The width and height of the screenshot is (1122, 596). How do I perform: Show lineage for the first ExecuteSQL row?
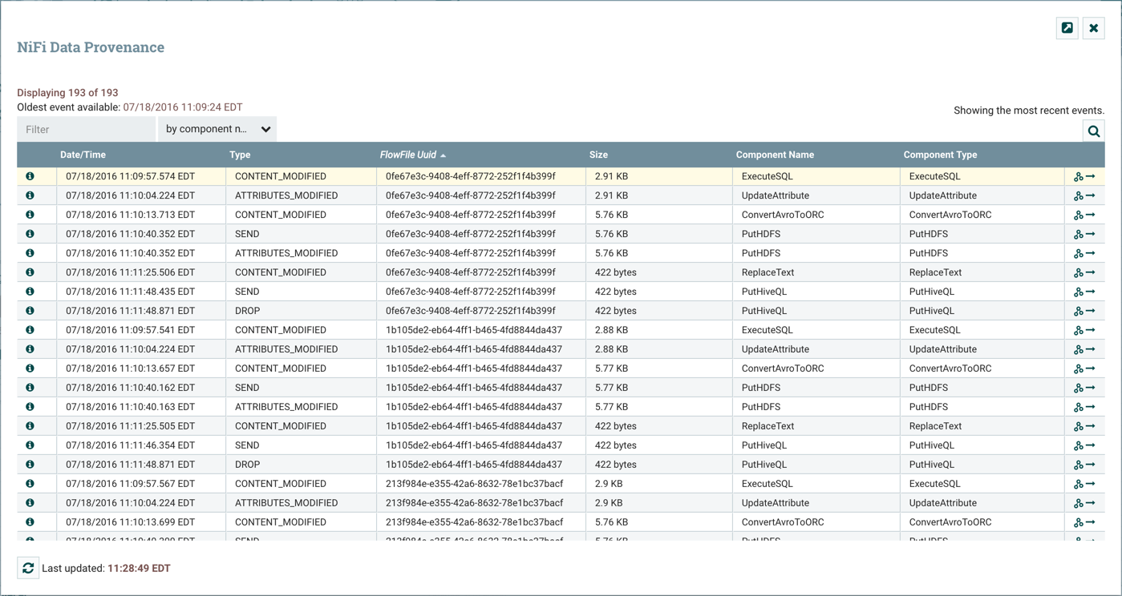tap(1078, 176)
